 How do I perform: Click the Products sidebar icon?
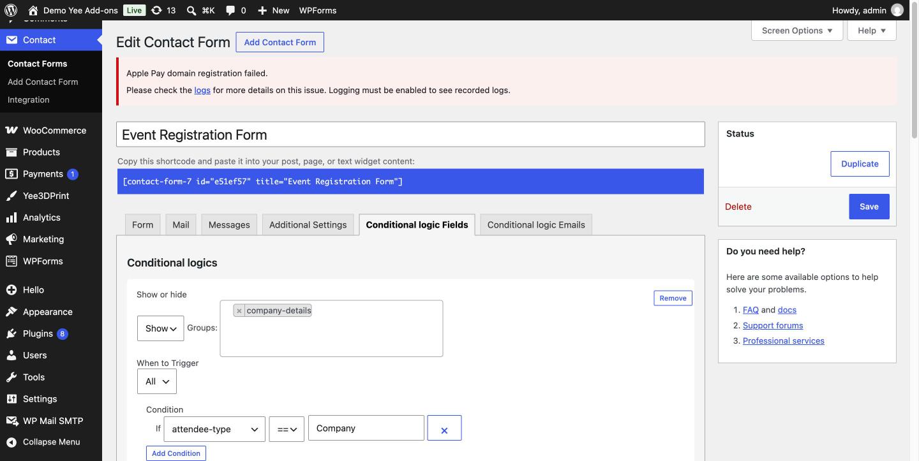[x=11, y=152]
